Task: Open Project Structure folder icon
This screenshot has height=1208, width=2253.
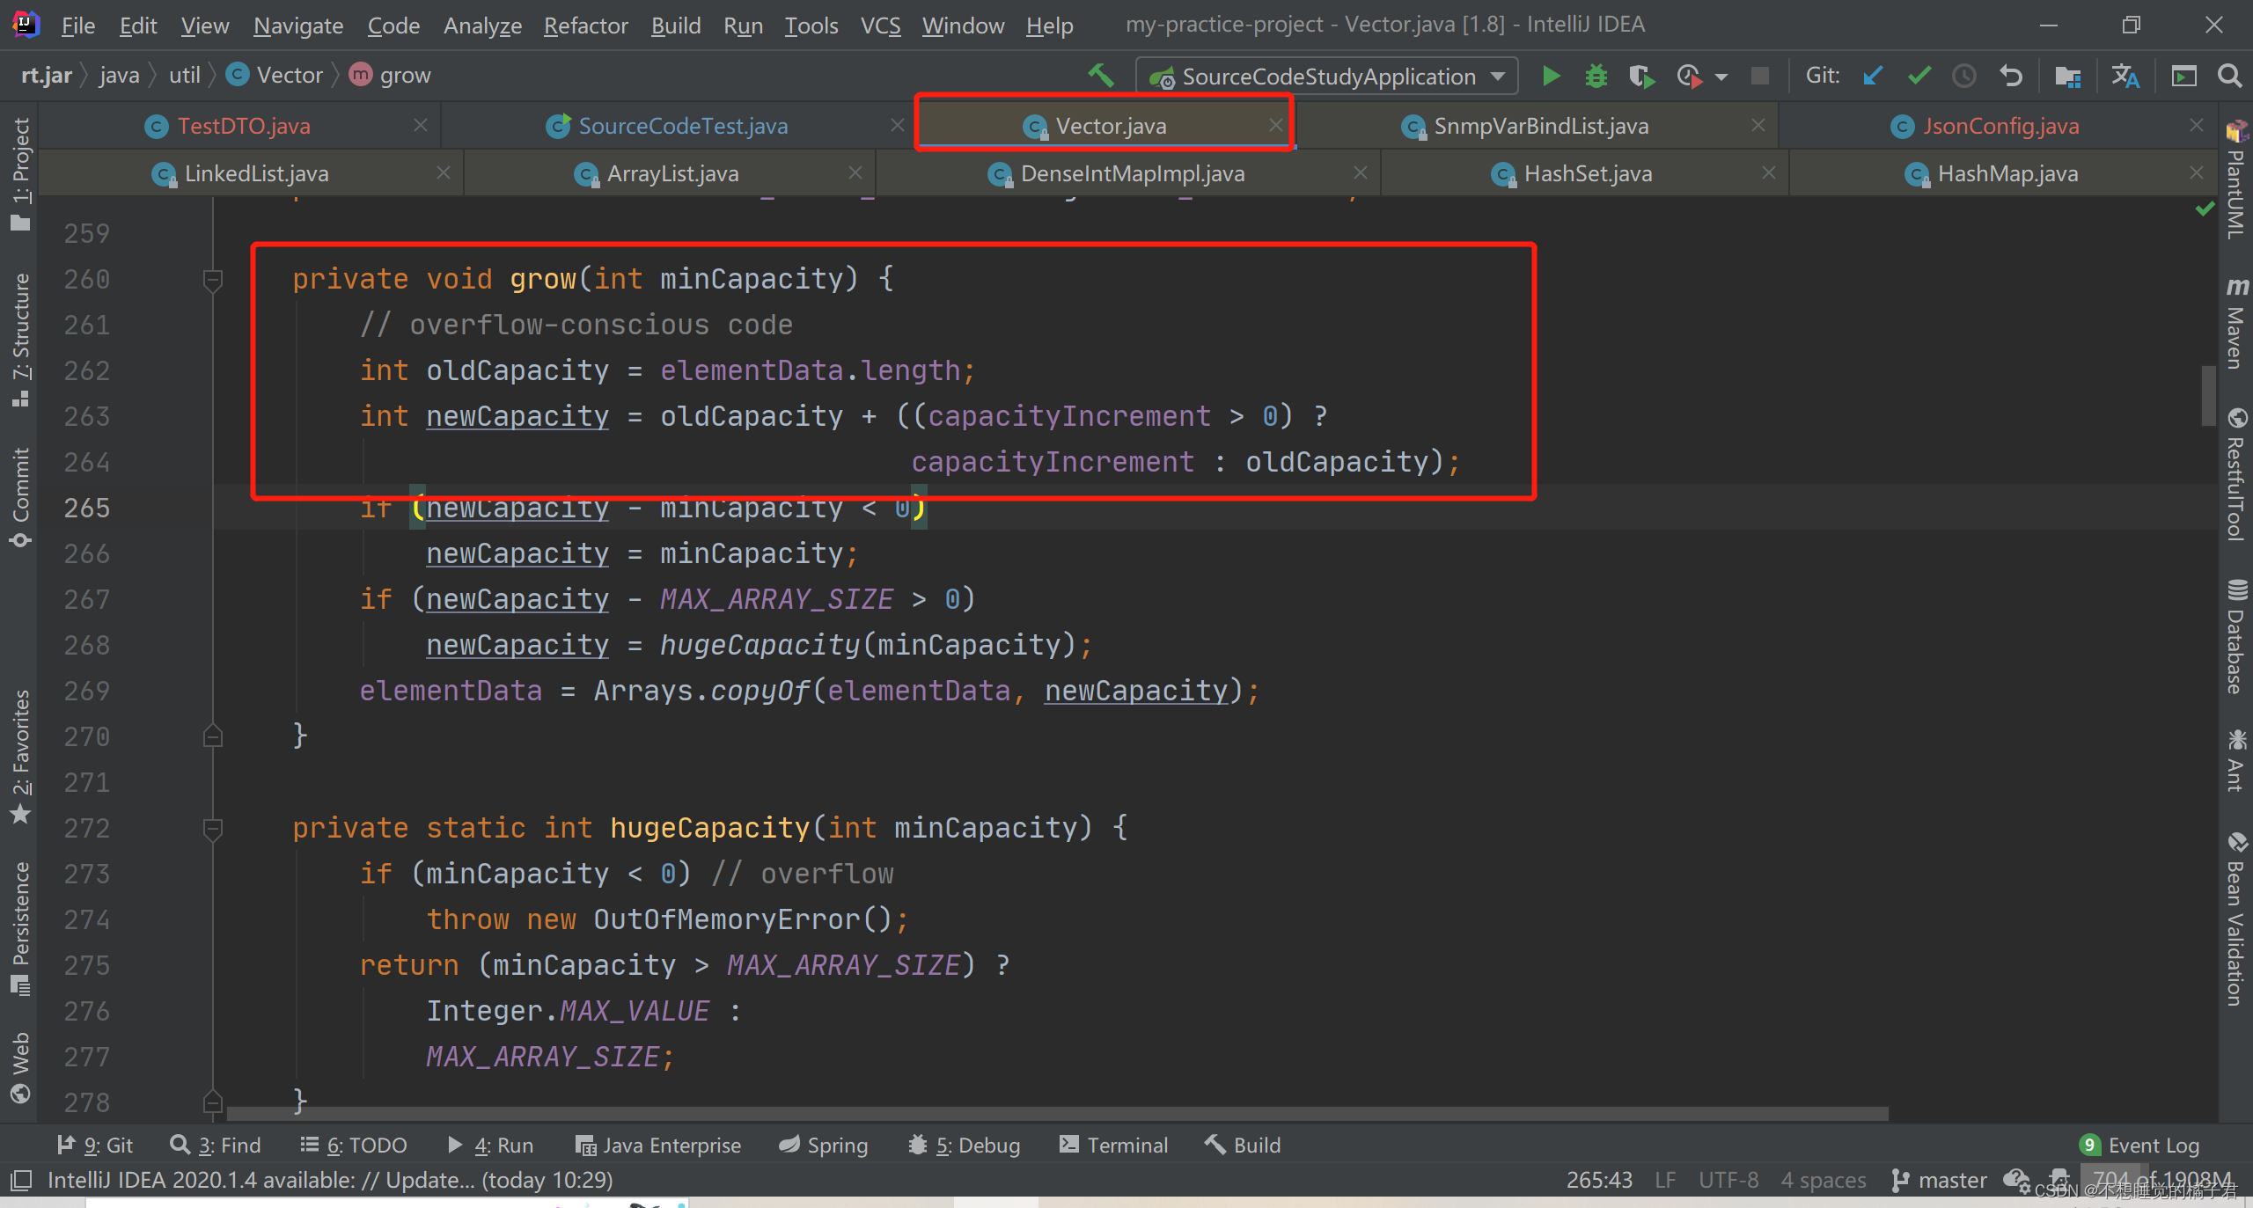Action: coord(2067,77)
